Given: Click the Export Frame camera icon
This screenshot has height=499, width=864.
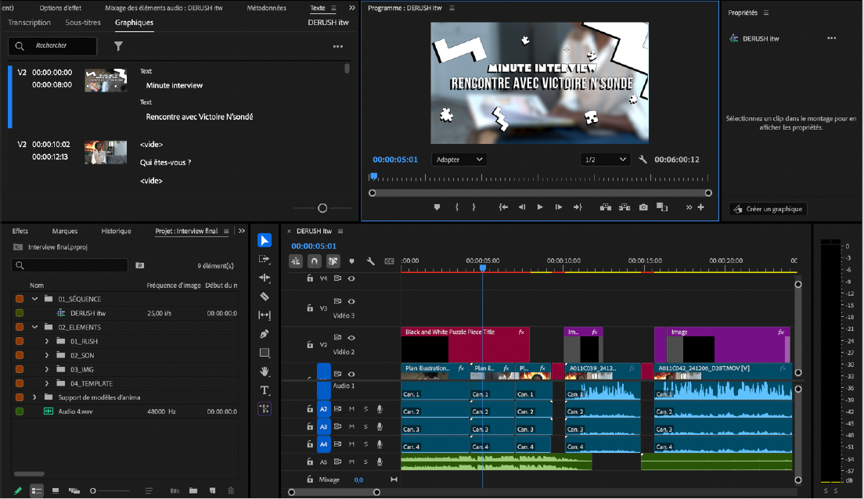Looking at the screenshot, I should click(643, 206).
